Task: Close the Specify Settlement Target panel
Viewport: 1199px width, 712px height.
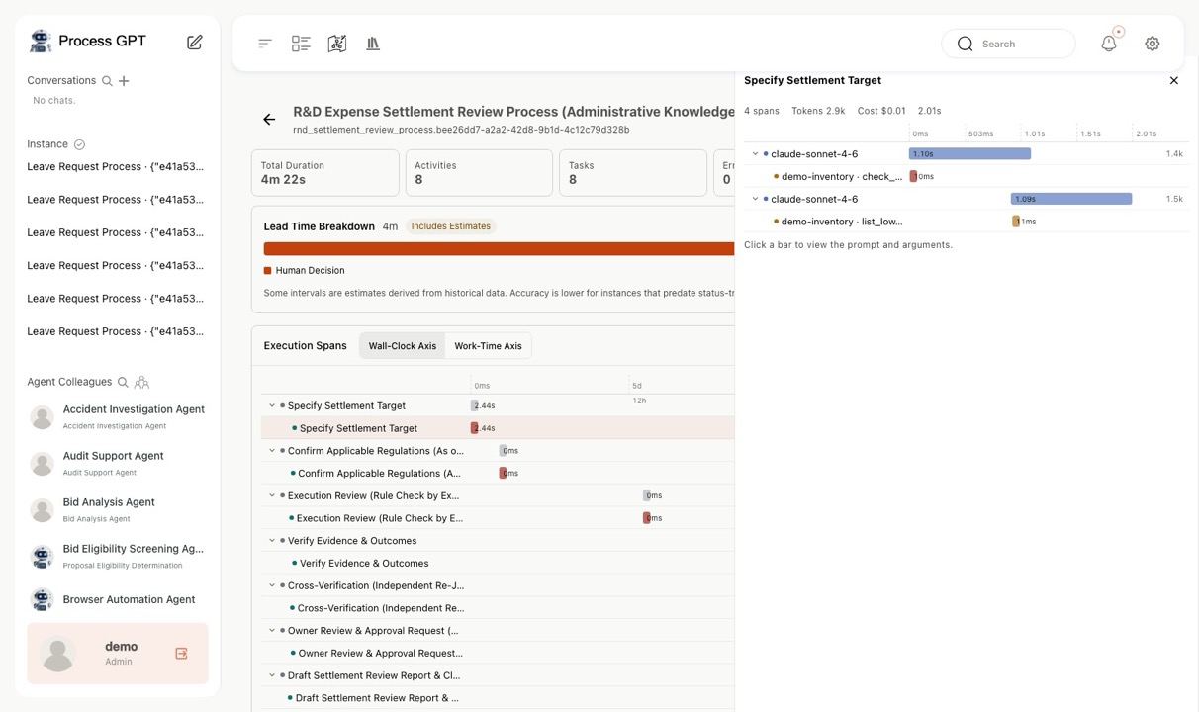Action: point(1174,81)
